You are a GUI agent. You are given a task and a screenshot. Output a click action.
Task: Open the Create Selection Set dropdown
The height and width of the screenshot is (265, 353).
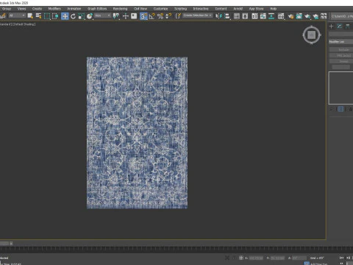point(198,15)
